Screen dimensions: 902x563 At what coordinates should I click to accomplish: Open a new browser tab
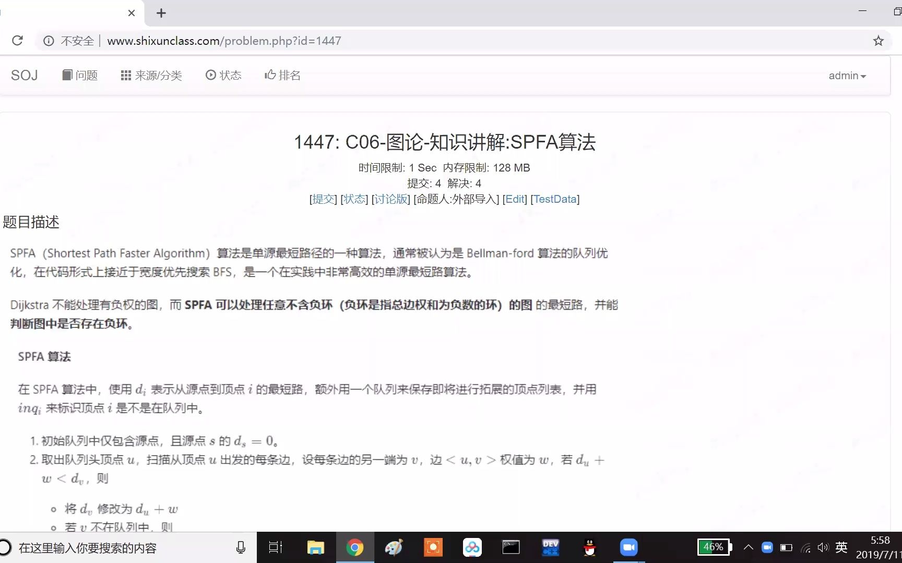161,13
